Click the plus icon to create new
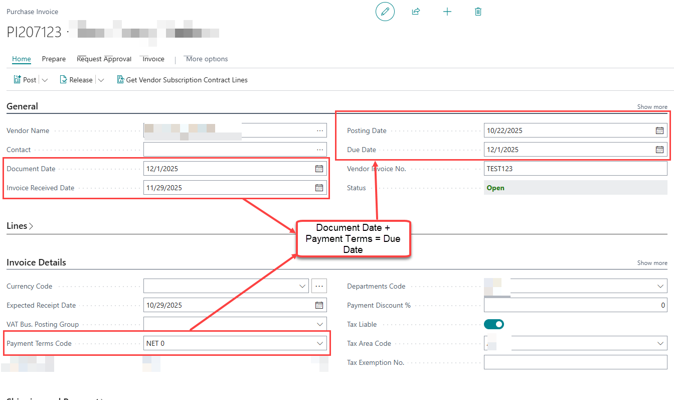674x400 pixels. point(447,12)
